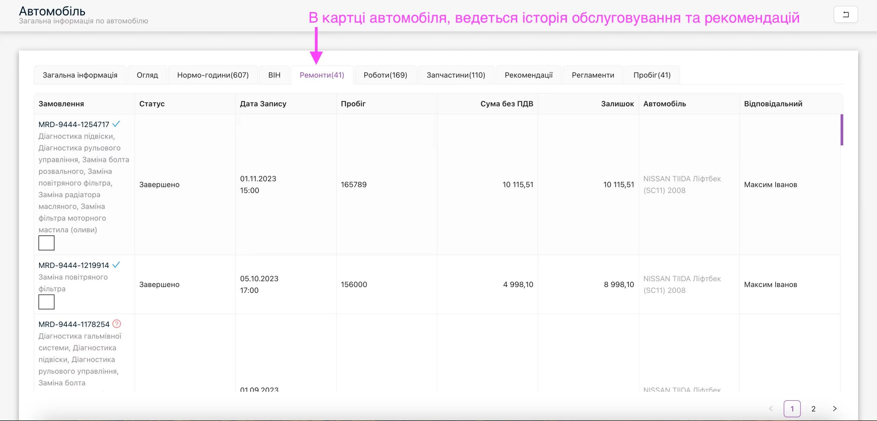Click Завершено status in the 156000 row

click(159, 284)
